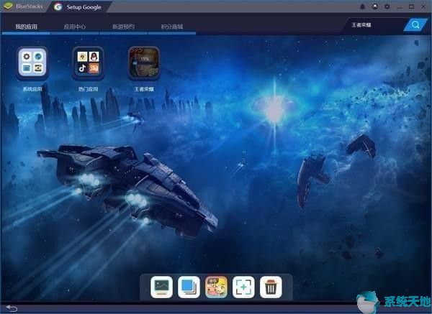Launch the 王者荣耀 game icon
The width and height of the screenshot is (432, 314).
pos(144,63)
